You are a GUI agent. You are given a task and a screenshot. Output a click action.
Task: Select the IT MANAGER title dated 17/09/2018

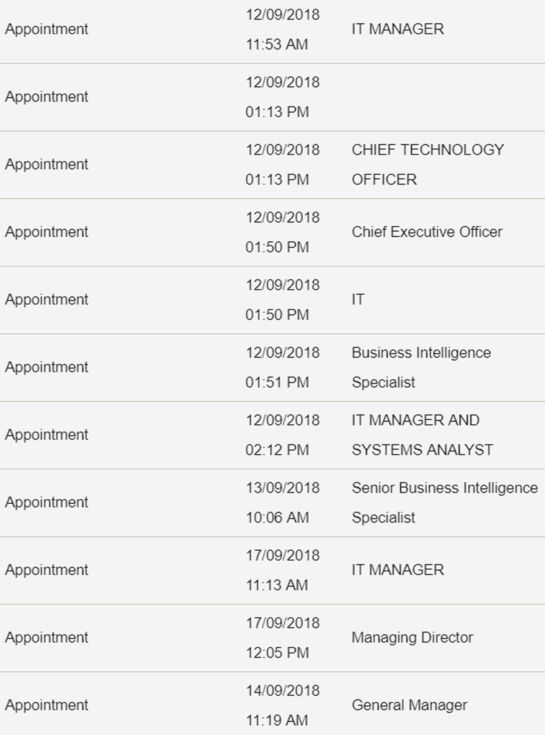[398, 570]
